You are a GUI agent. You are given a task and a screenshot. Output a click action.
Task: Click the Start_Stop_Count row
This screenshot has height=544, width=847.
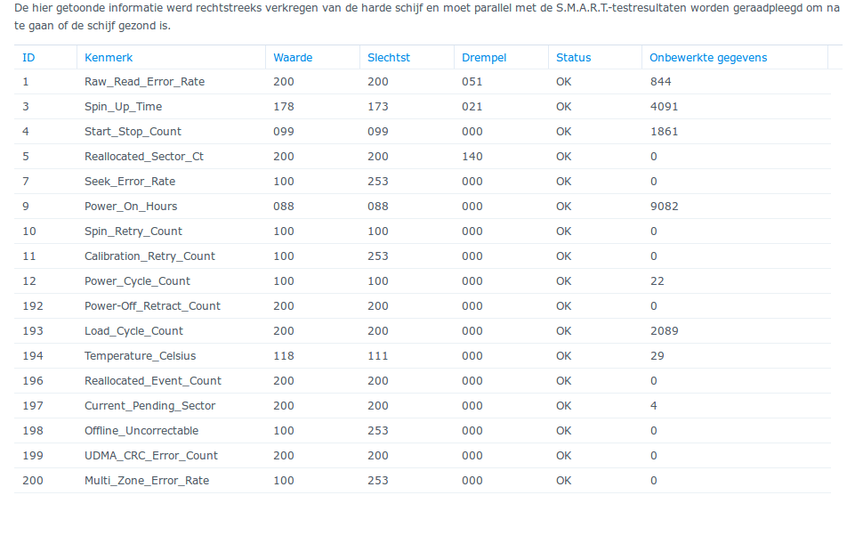click(133, 132)
